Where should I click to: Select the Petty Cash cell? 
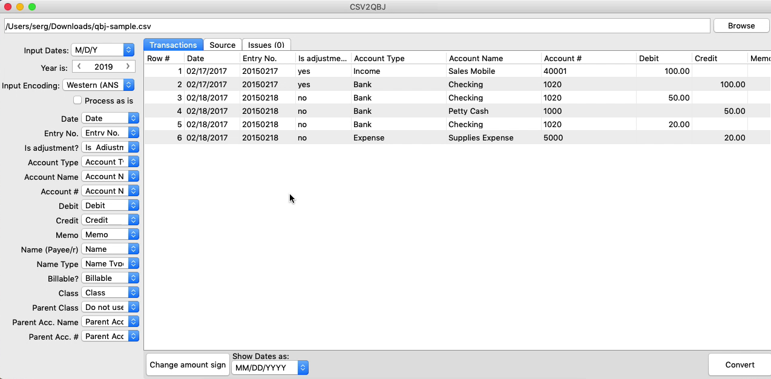[494, 111]
